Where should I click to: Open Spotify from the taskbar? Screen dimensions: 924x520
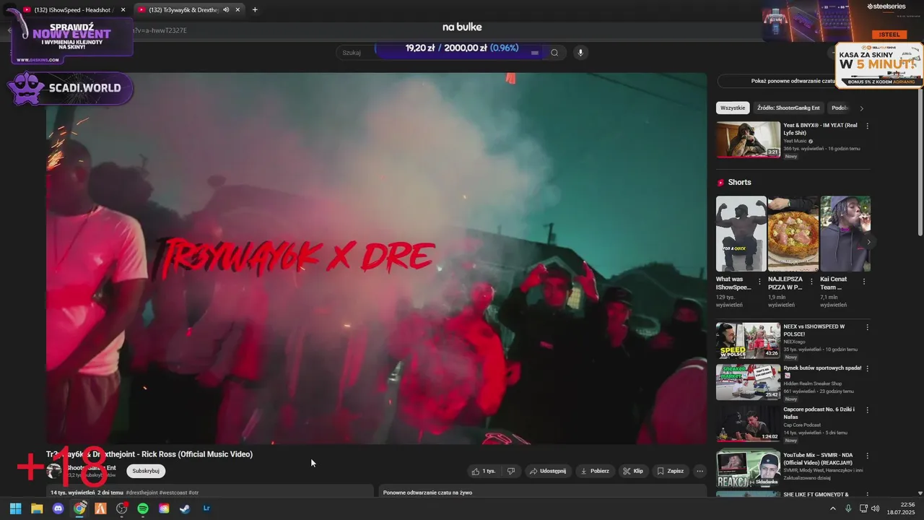pyautogui.click(x=143, y=508)
